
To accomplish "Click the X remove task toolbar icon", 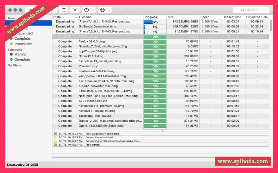I will tap(75, 10).
